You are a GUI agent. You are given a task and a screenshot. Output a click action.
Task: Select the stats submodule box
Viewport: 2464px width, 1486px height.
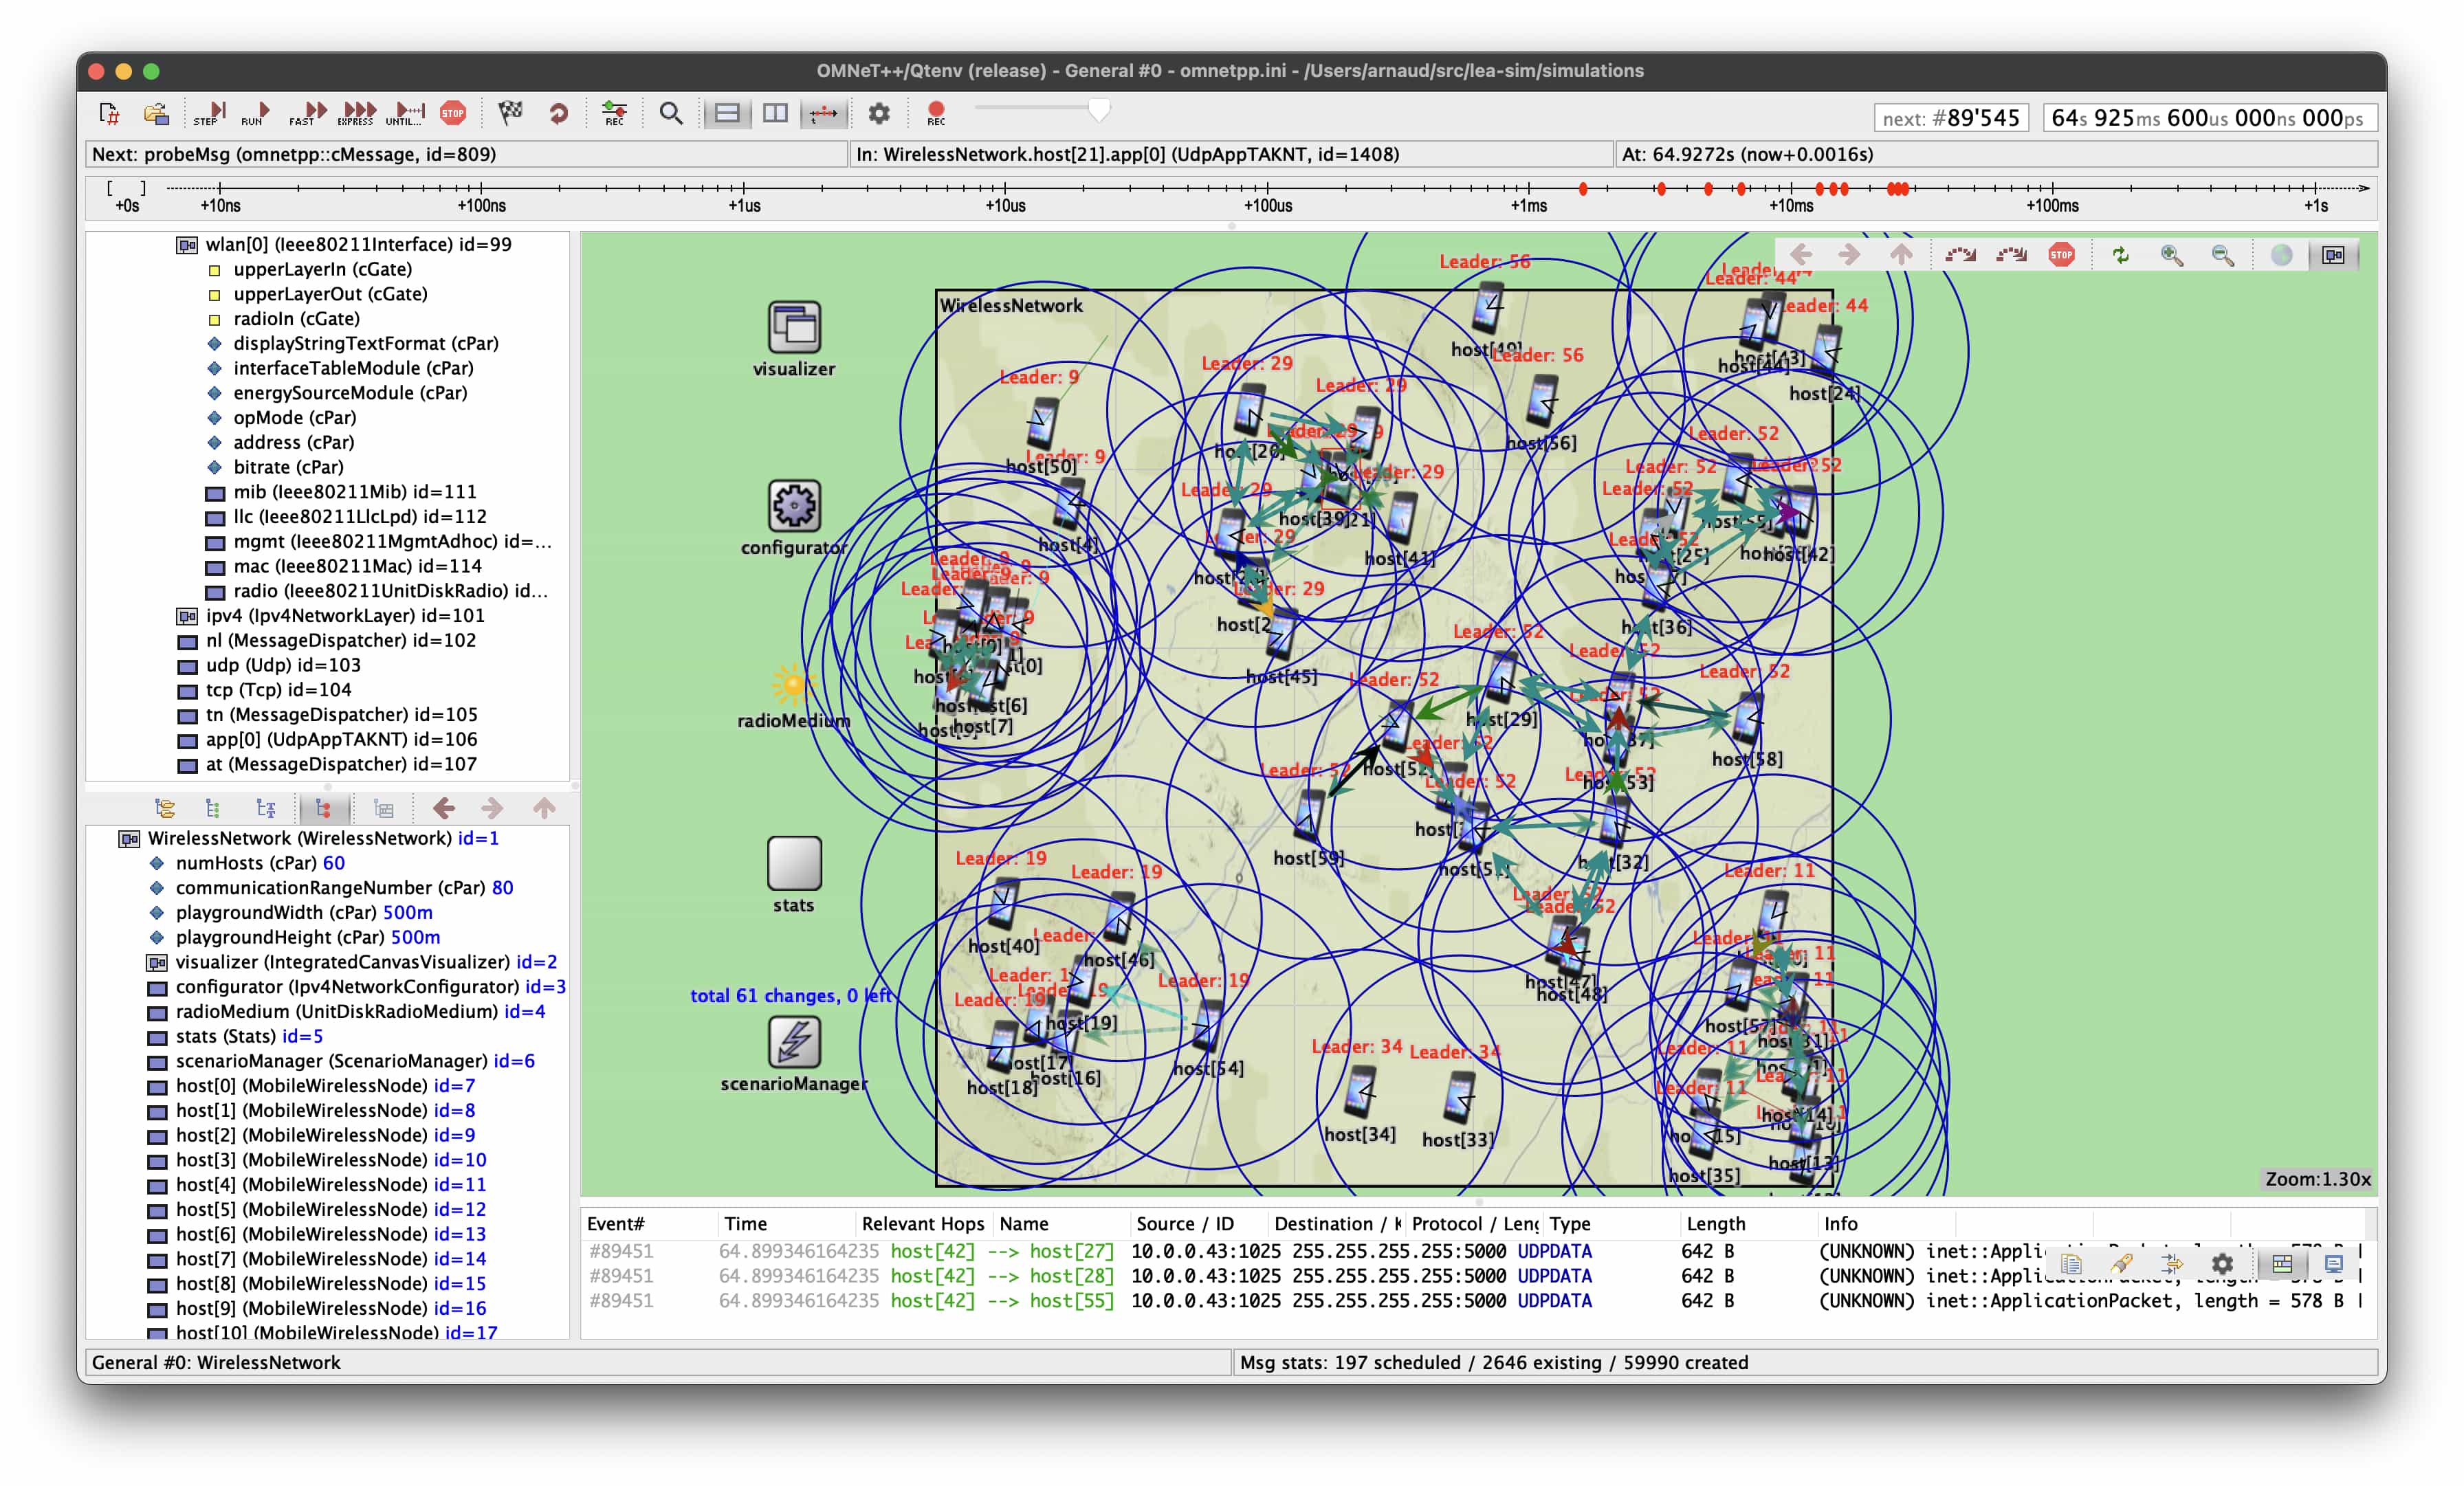coord(794,863)
